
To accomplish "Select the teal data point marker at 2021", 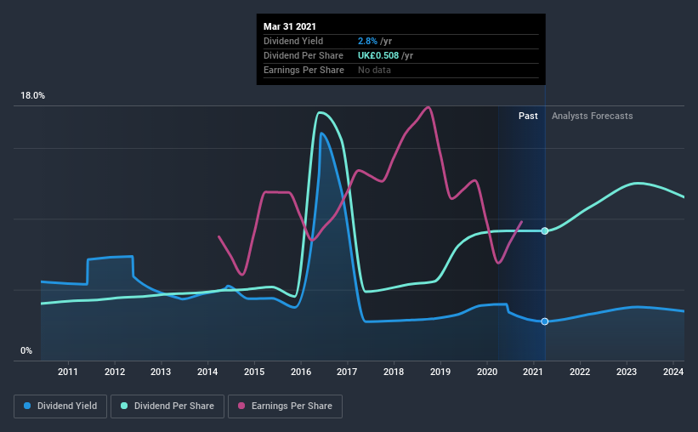I will tap(545, 230).
